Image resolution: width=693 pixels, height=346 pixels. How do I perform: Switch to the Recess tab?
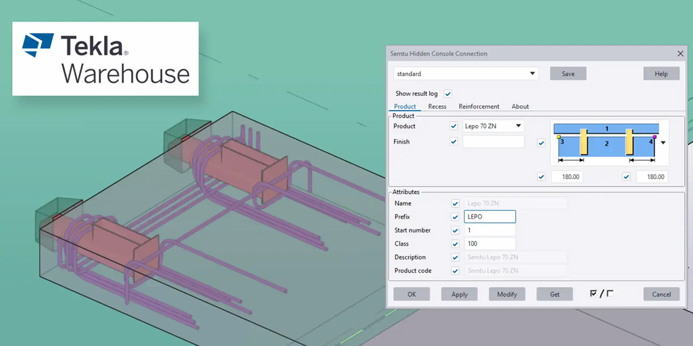[437, 107]
